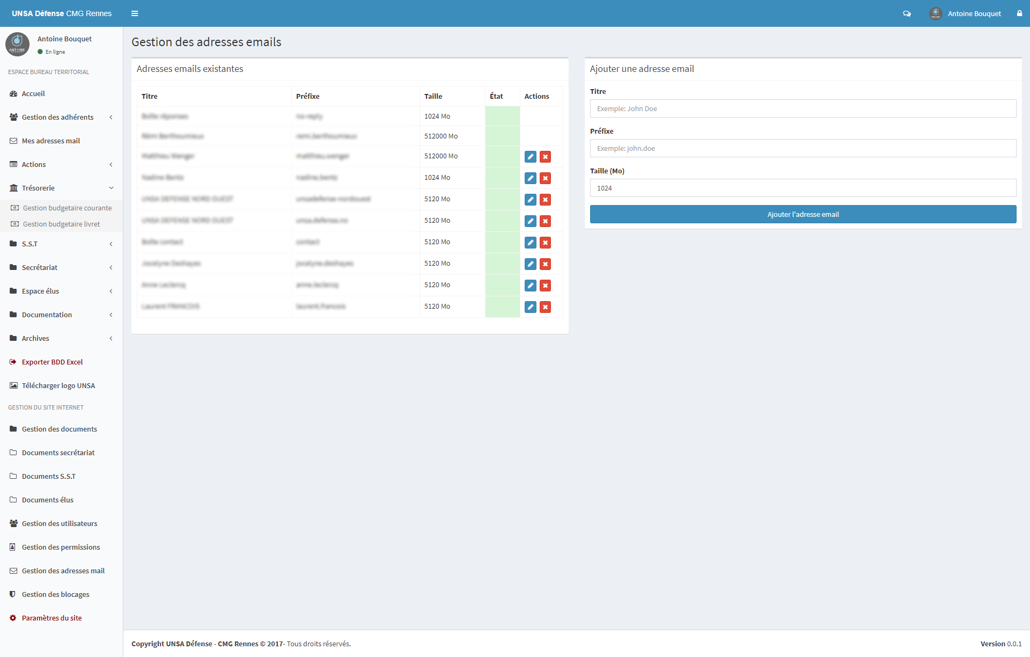
Task: Expand the Secrétariat menu
Action: (x=61, y=267)
